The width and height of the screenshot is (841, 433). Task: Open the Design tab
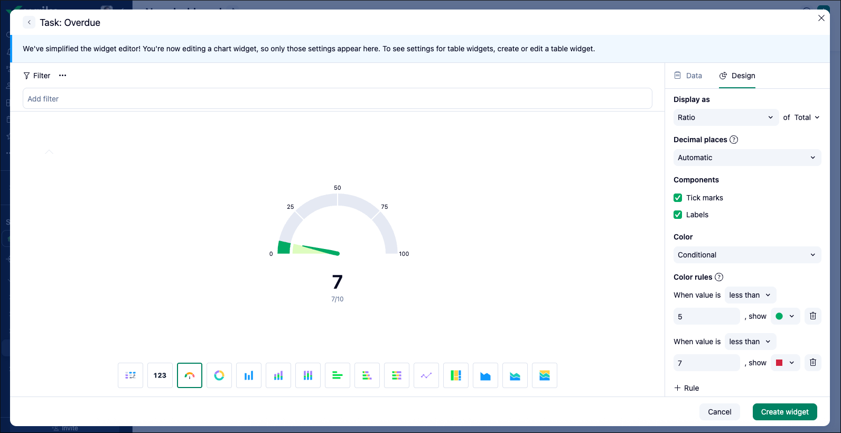[737, 76]
